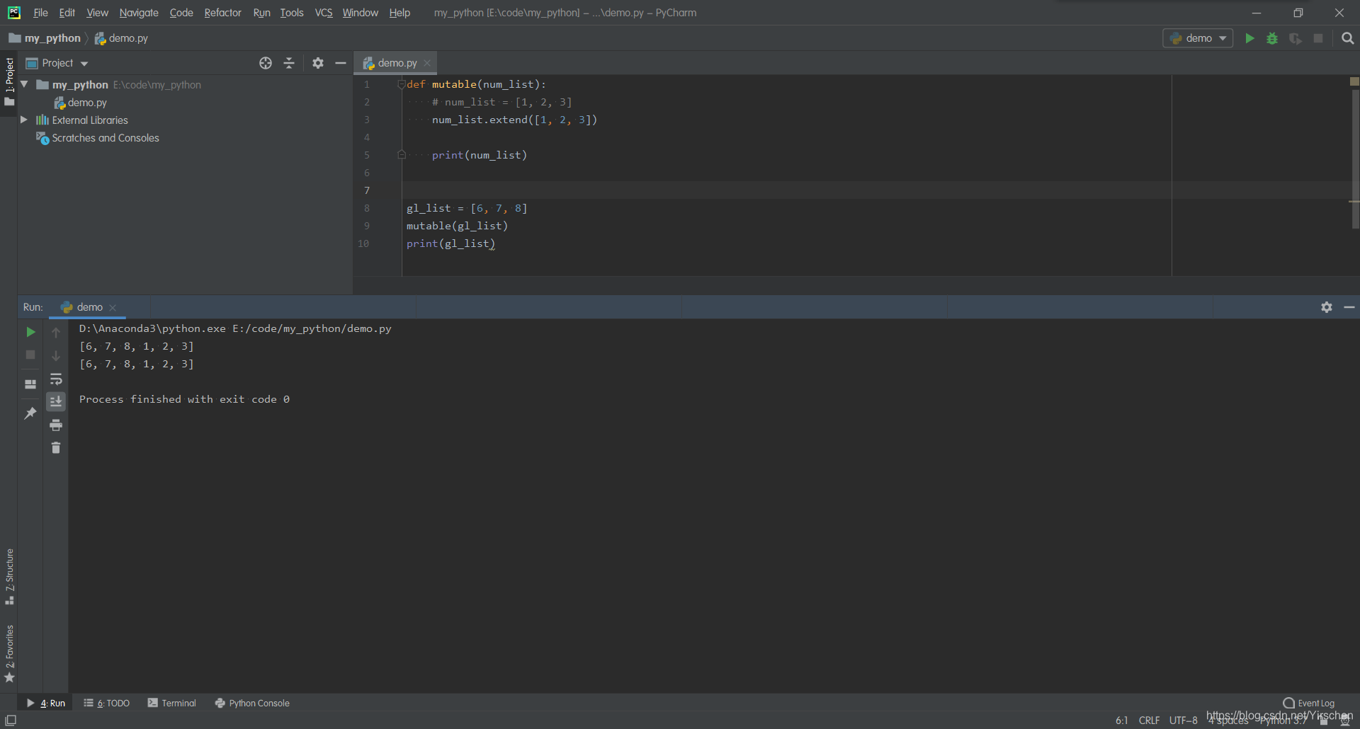Hide the Project tool window

pyautogui.click(x=341, y=63)
